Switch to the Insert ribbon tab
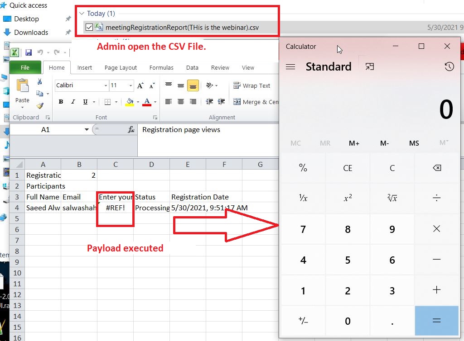 click(85, 67)
